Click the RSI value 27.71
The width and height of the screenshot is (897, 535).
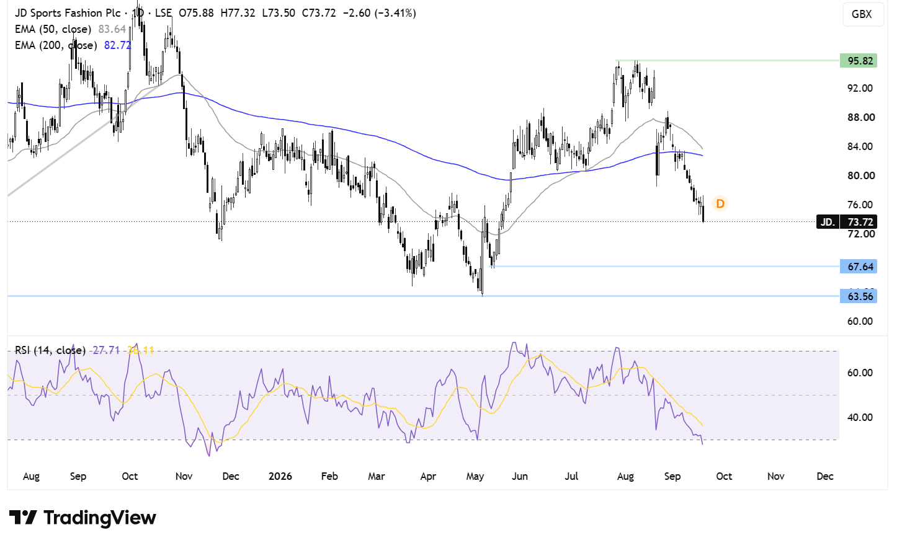(x=106, y=350)
